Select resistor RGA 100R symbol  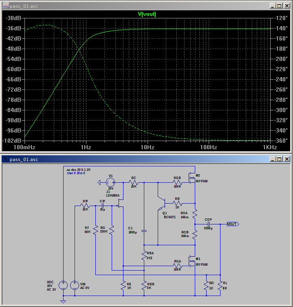pos(177,266)
